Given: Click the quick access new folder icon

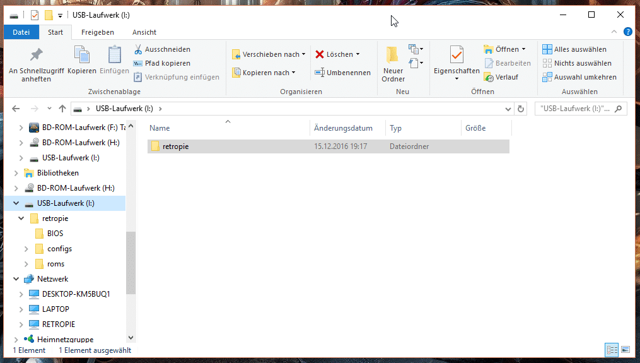Looking at the screenshot, I should 49,16.
